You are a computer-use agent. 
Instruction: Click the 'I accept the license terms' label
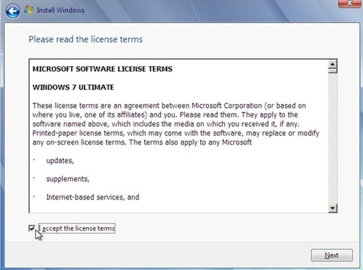[x=77, y=228]
